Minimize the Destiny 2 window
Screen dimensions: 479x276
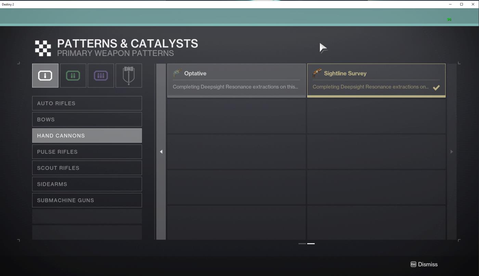[x=450, y=4]
